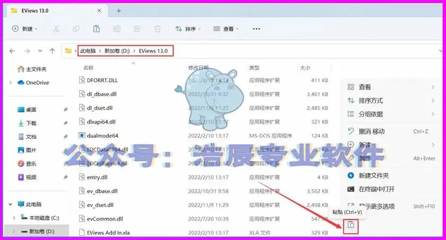Navigate up one folder level
The image size is (446, 240).
click(x=53, y=51)
